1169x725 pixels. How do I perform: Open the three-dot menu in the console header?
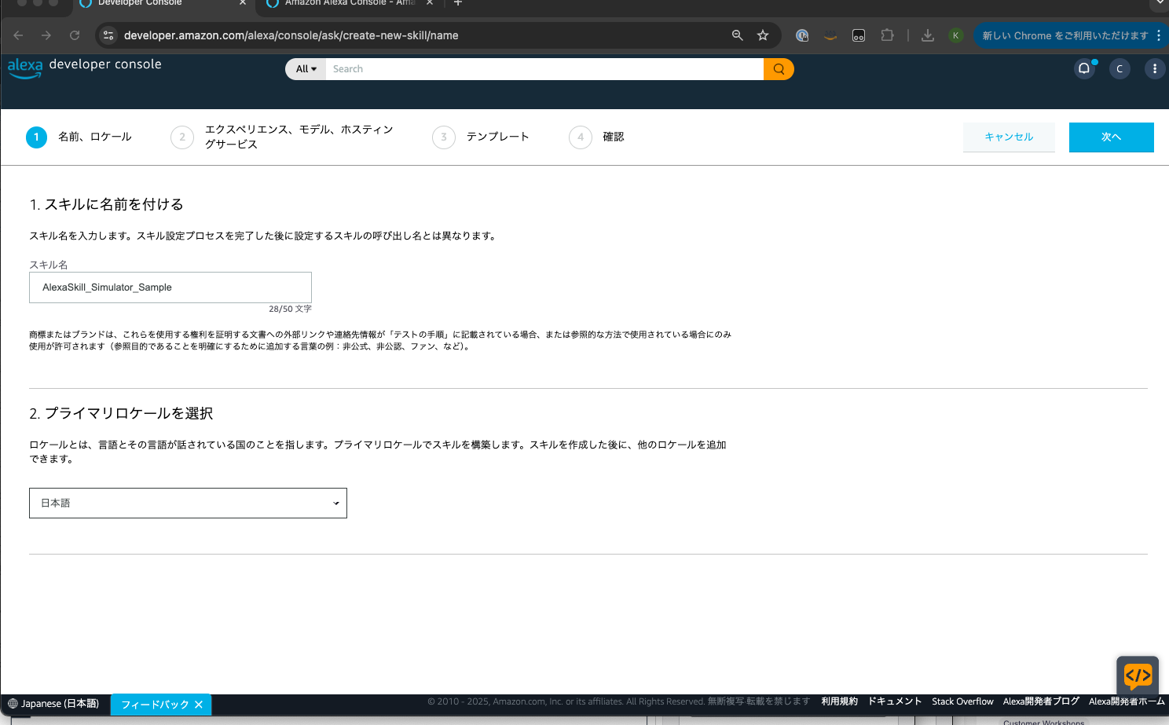tap(1154, 68)
